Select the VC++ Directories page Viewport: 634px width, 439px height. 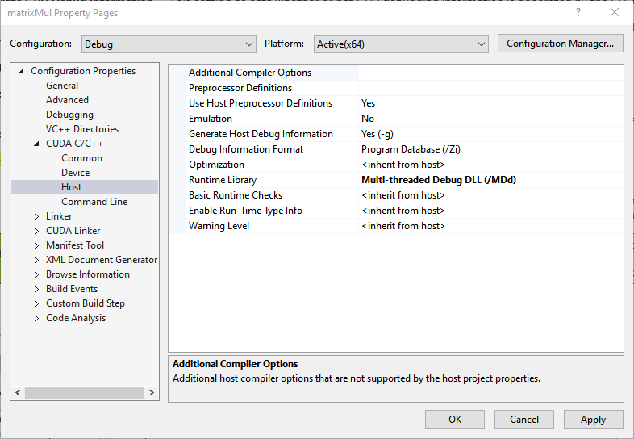(x=82, y=129)
